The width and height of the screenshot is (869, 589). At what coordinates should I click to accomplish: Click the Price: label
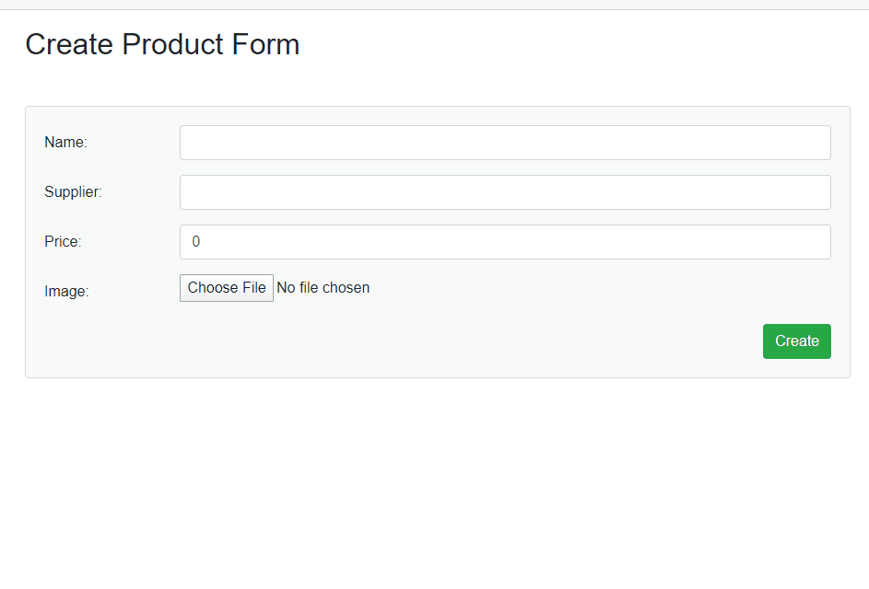click(x=63, y=242)
